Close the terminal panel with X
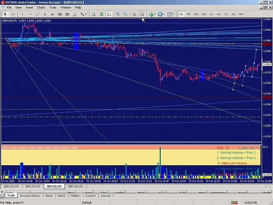Screen dimensions: 273x205 pyautogui.click(x=2, y=192)
